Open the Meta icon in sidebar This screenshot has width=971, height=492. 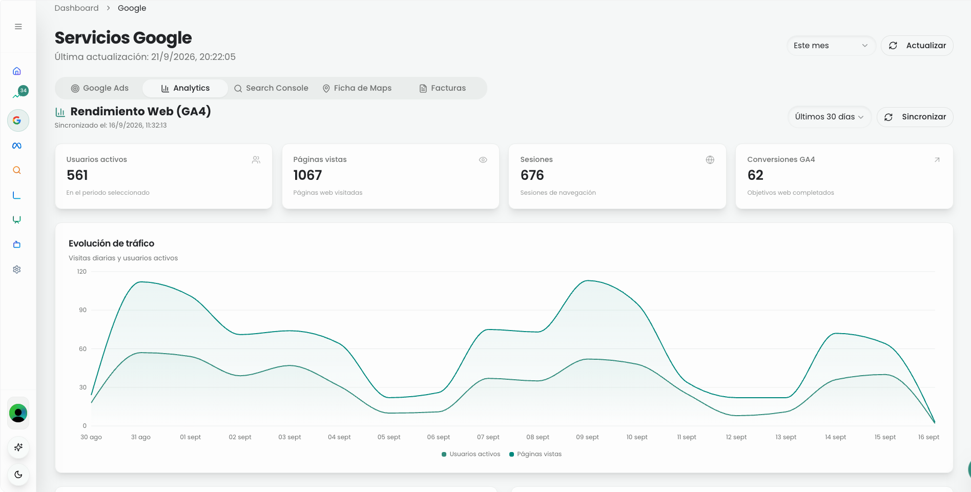pyautogui.click(x=17, y=146)
